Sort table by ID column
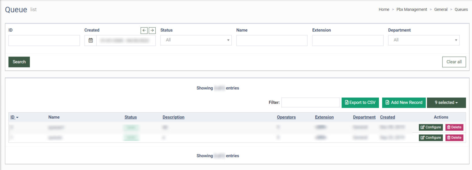The width and height of the screenshot is (472, 170). (13, 117)
